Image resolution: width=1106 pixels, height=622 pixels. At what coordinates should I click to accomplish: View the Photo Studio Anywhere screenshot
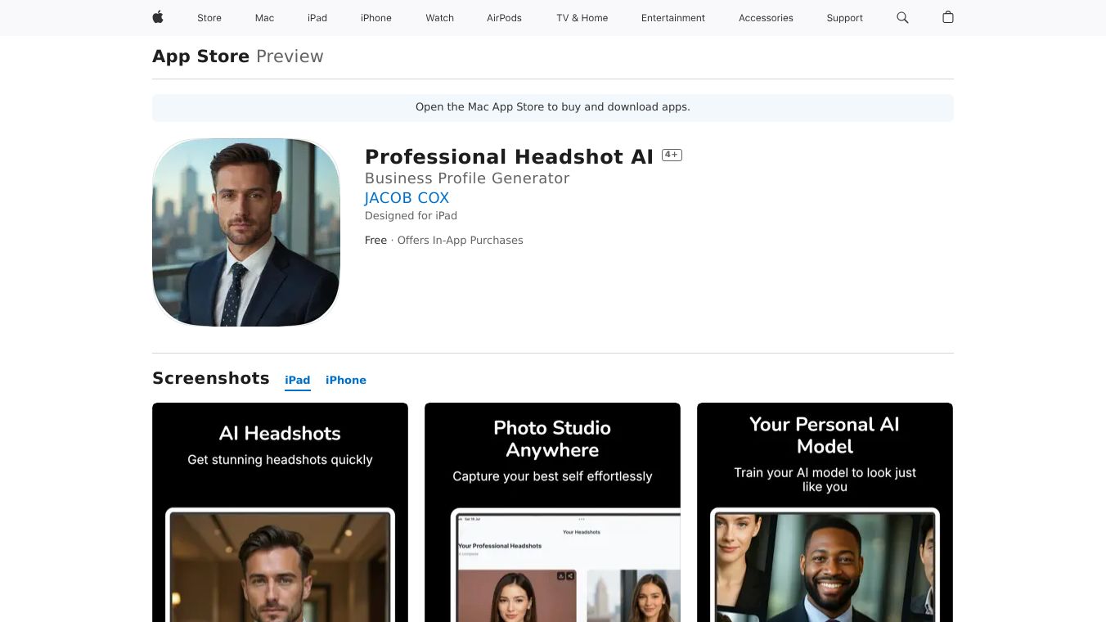click(552, 512)
